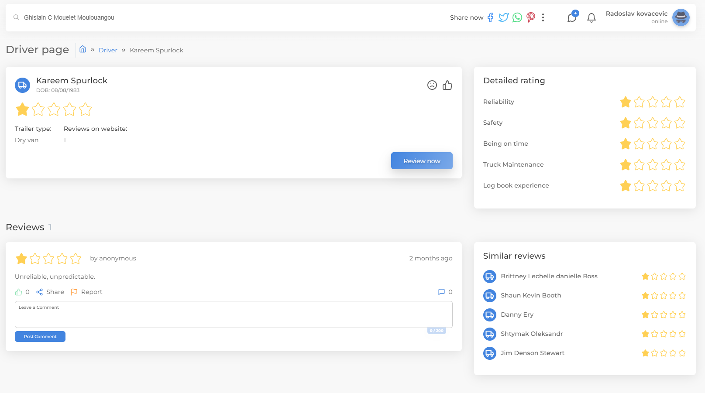
Task: Set Reliability rating to five stars
Action: [x=680, y=102]
